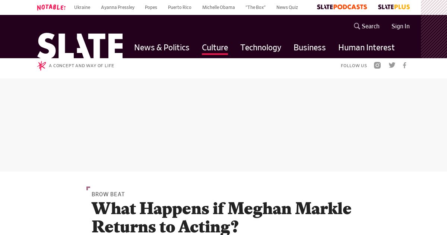Navigate to Human Interest section
The image size is (447, 235).
pyautogui.click(x=366, y=47)
